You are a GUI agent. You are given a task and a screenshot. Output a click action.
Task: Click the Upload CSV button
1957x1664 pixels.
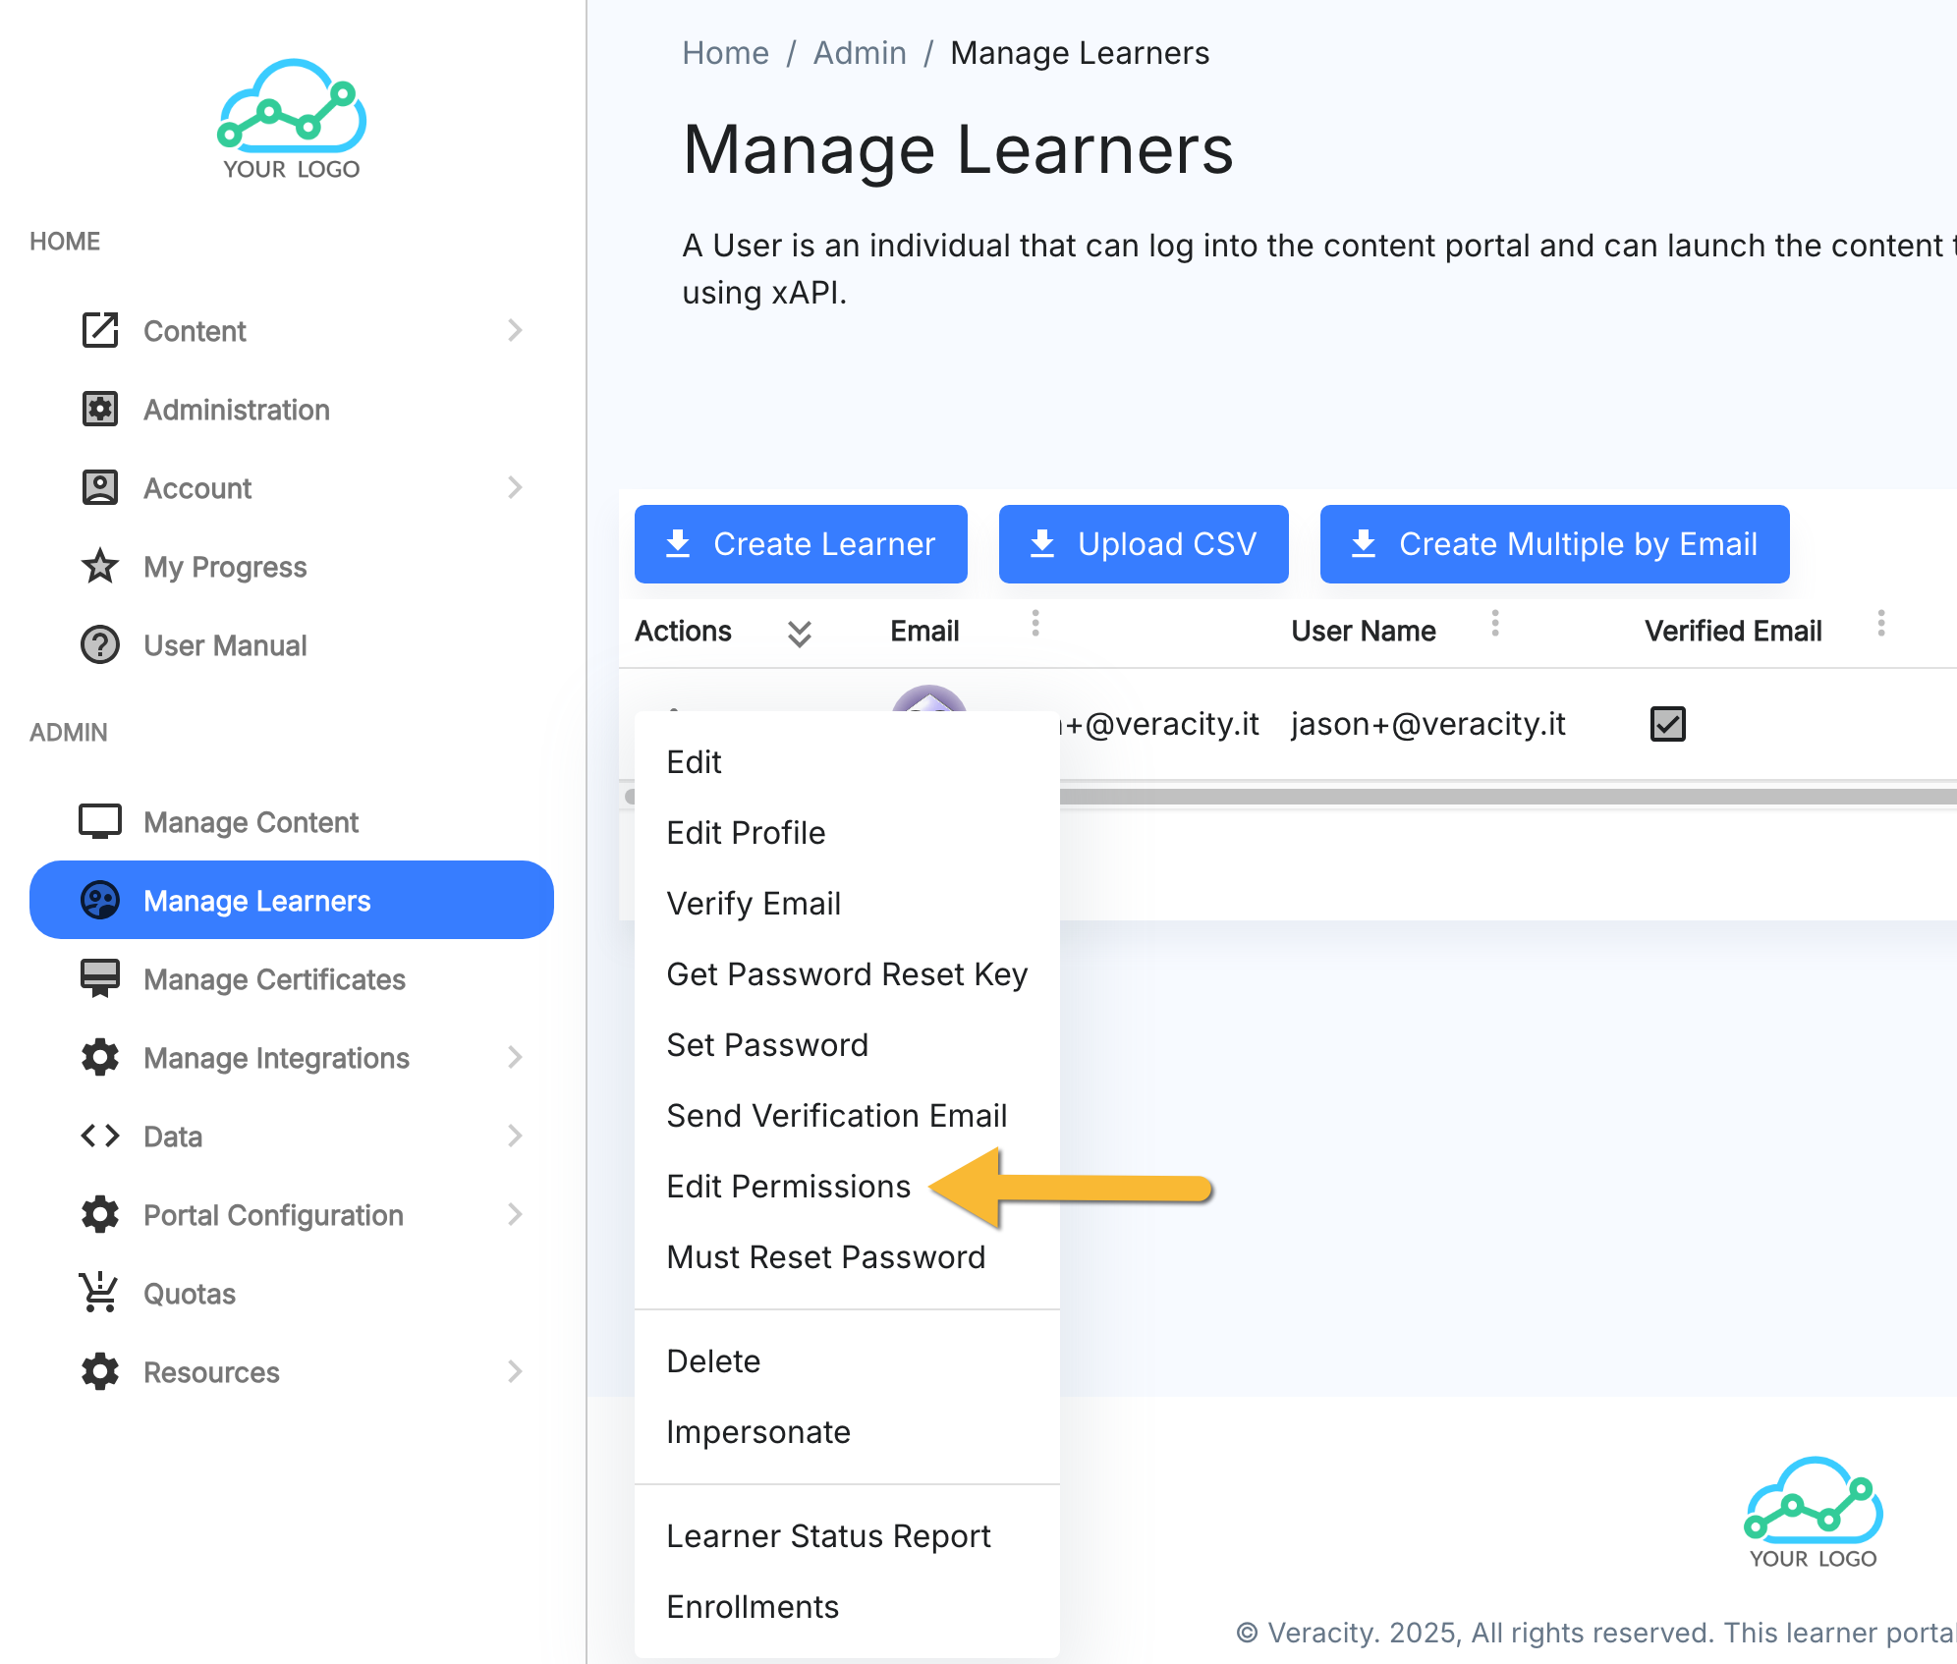coord(1143,544)
